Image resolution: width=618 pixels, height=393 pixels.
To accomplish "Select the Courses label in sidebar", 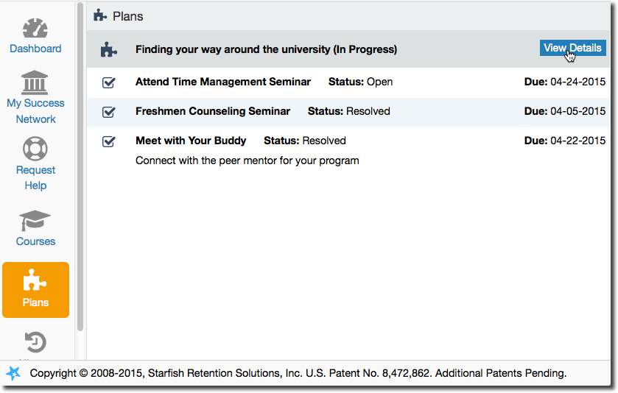I will coord(35,241).
